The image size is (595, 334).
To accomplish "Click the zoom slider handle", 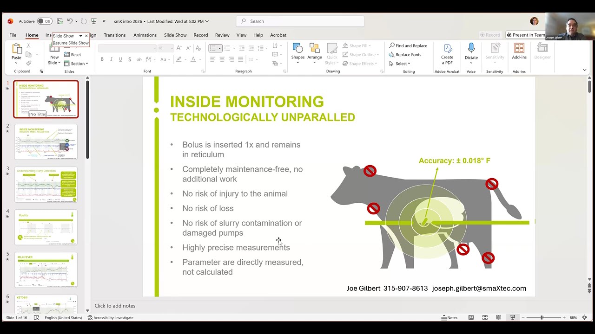I will coord(542,318).
